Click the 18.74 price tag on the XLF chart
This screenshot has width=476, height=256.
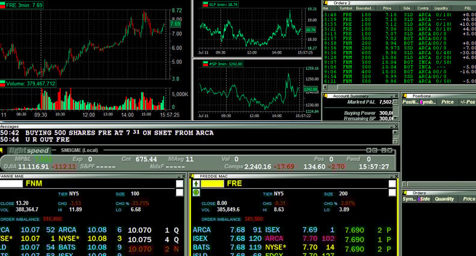[x=310, y=30]
